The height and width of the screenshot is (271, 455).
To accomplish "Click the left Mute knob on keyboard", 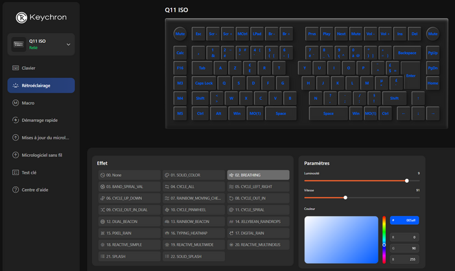I will point(180,34).
